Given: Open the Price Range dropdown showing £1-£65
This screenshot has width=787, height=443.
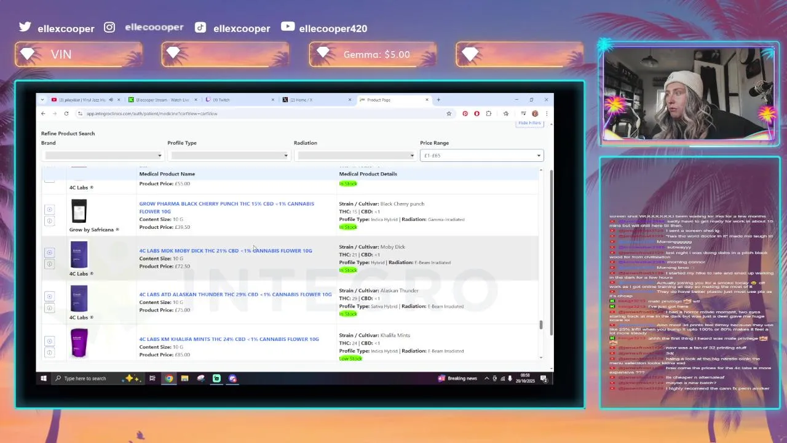Looking at the screenshot, I should pos(481,155).
